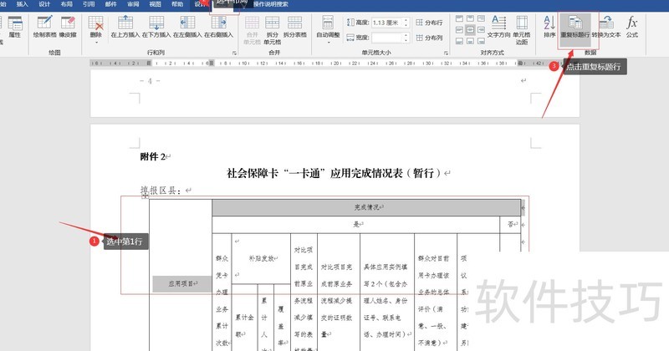Click the heading text 附件 2
669x351 pixels.
153,156
